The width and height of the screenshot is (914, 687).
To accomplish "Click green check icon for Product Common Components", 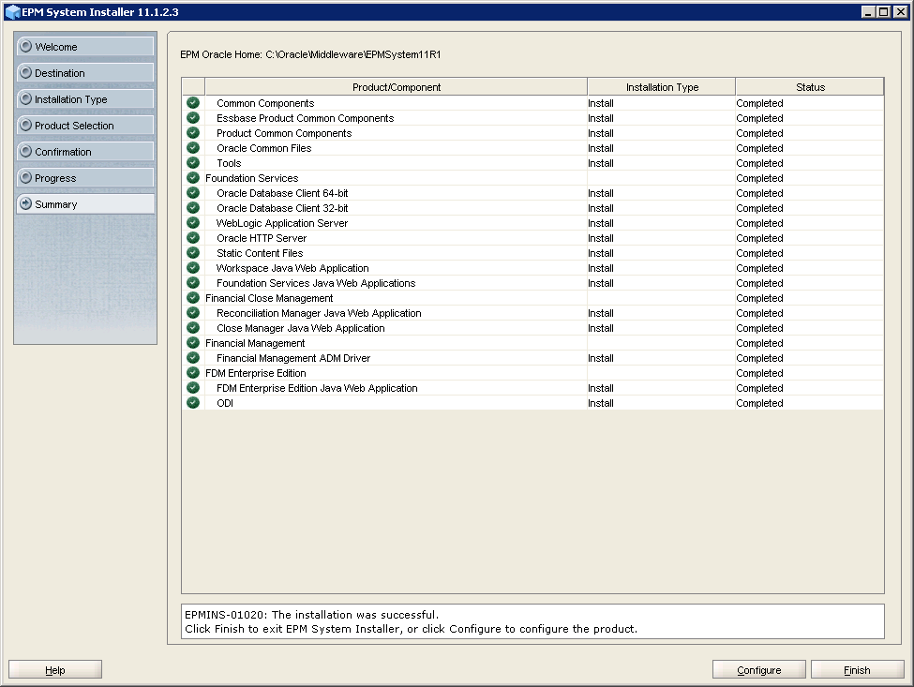I will [193, 133].
